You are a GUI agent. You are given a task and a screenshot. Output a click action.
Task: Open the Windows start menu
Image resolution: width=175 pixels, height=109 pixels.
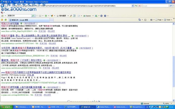[7, 107]
